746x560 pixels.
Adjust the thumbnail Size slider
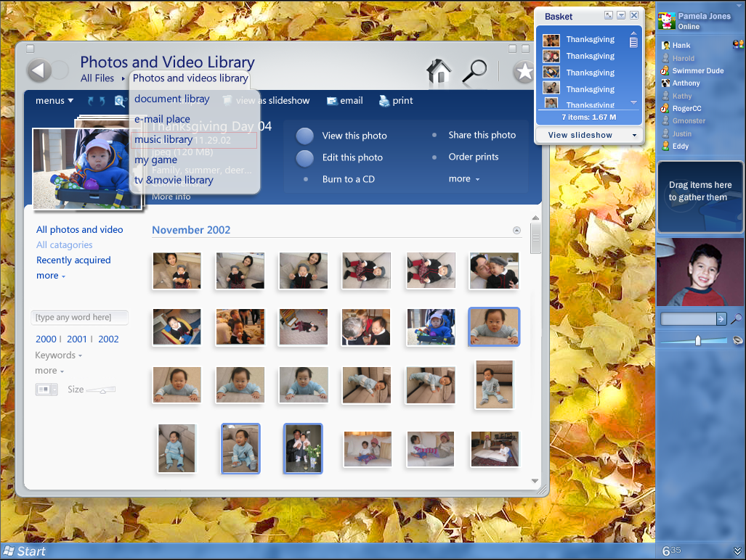[x=102, y=390]
